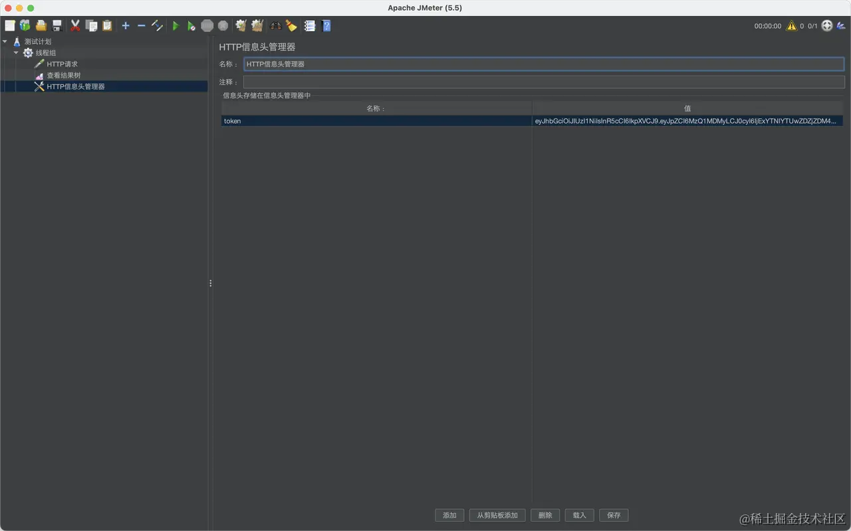Click the JMeter feather logo icon

click(x=841, y=26)
